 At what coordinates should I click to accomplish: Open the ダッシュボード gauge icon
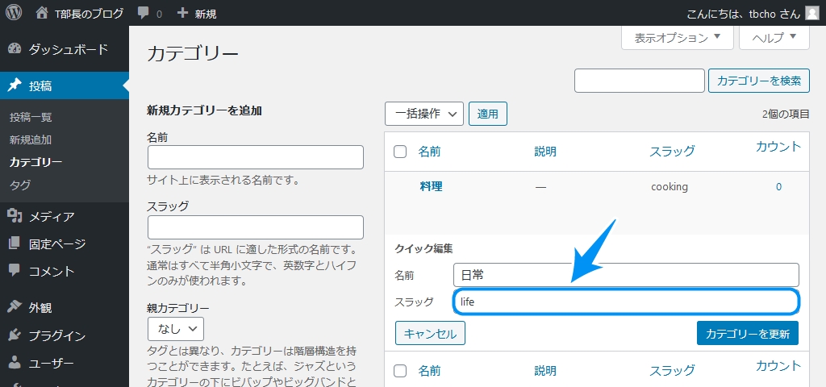(15, 49)
